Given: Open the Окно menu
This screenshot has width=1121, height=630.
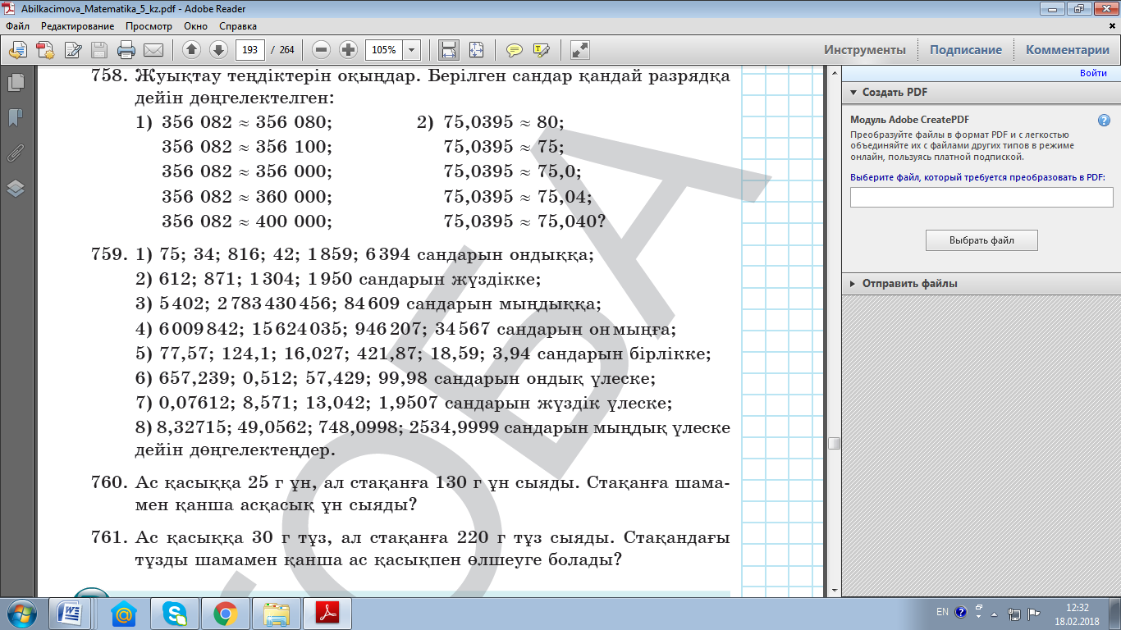Looking at the screenshot, I should point(195,26).
